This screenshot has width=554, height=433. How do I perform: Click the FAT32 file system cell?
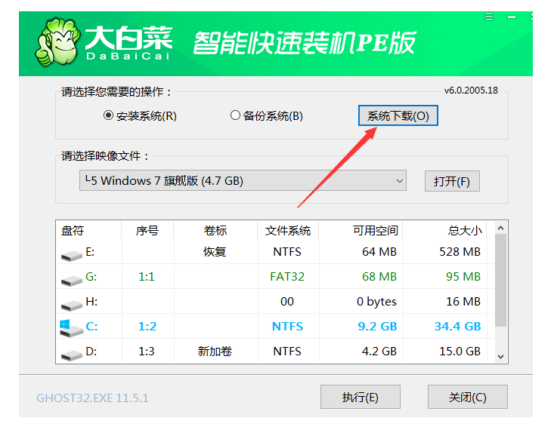coord(287,277)
